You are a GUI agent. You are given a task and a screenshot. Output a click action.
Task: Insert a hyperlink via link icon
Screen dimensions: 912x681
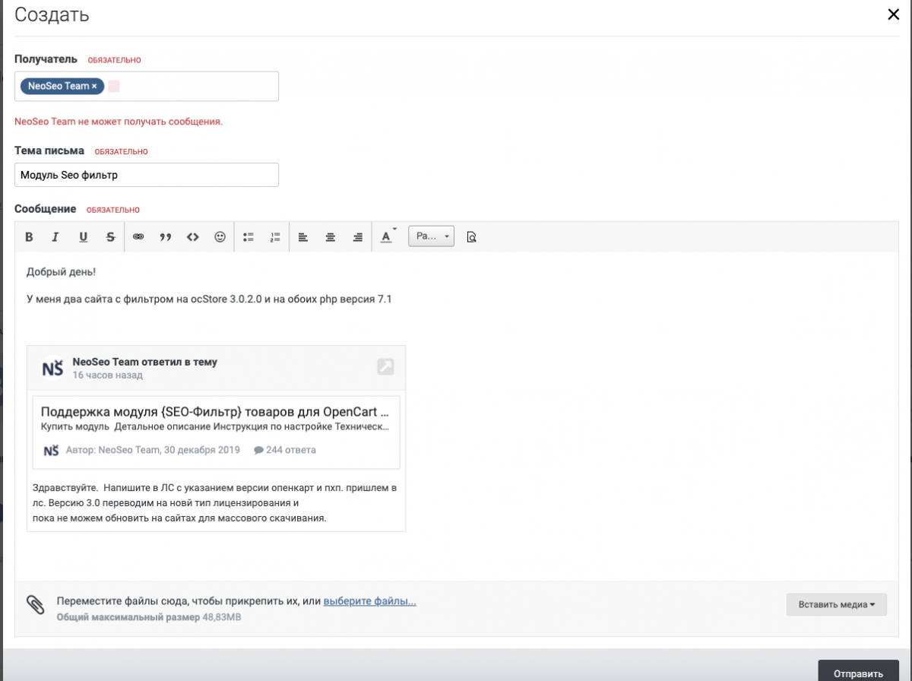point(138,236)
